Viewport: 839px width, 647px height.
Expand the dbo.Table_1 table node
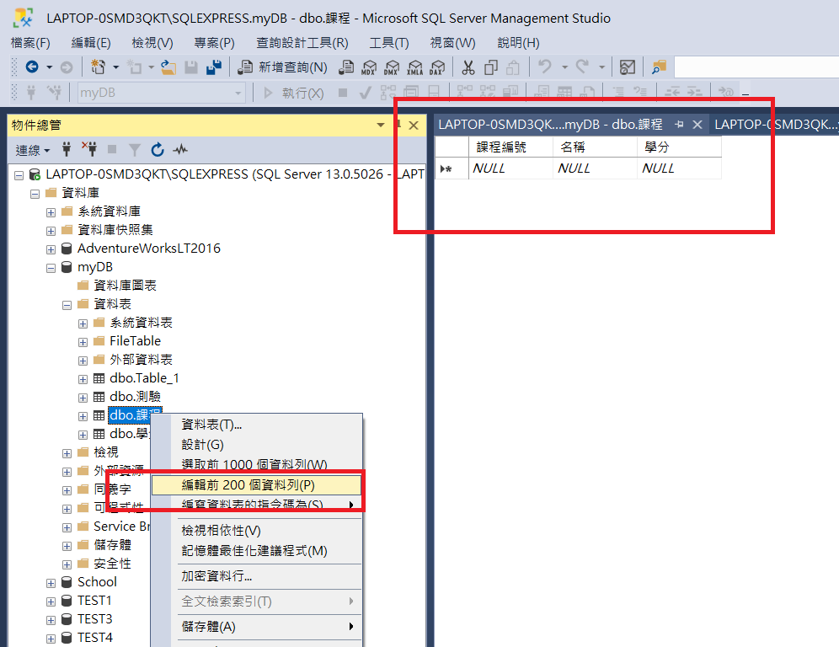(83, 379)
